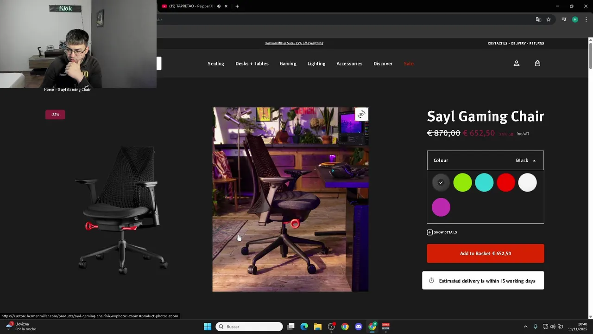
Task: Open the shopping basket icon
Action: point(537,64)
